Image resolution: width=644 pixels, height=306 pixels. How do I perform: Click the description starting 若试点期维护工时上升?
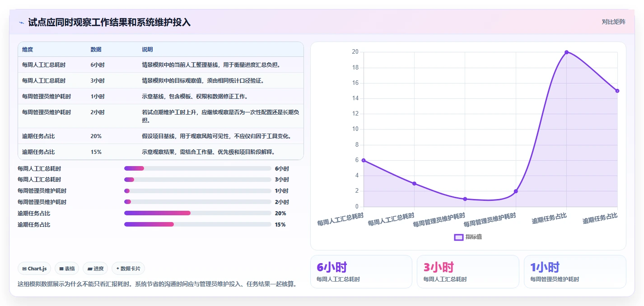(x=220, y=116)
